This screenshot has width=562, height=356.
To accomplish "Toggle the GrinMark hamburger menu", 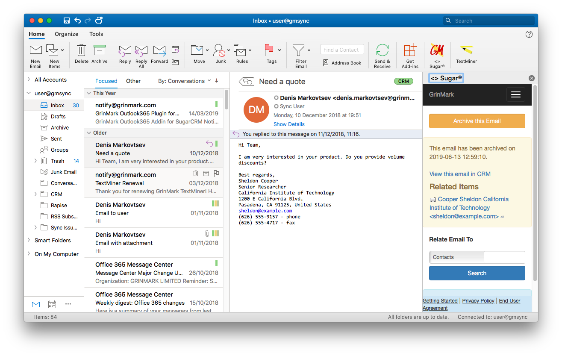I will [515, 94].
